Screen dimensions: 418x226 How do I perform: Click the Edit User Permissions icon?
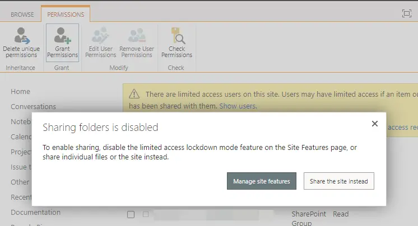click(x=100, y=36)
